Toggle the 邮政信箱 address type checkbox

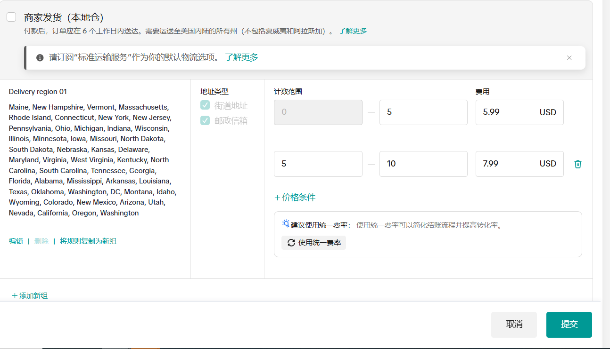[205, 120]
